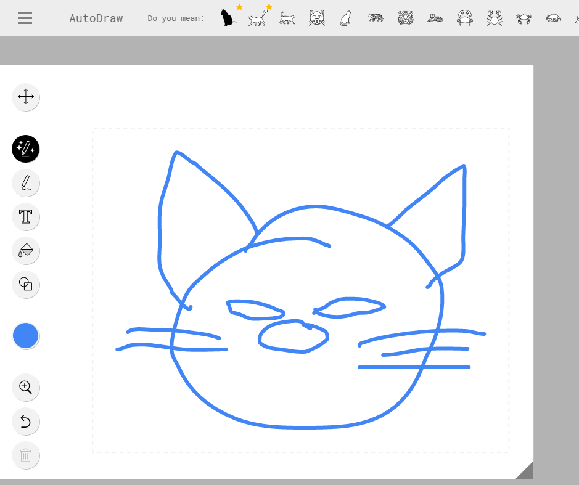Select the AutoDraw magic pencil tool
579x485 pixels.
point(26,149)
